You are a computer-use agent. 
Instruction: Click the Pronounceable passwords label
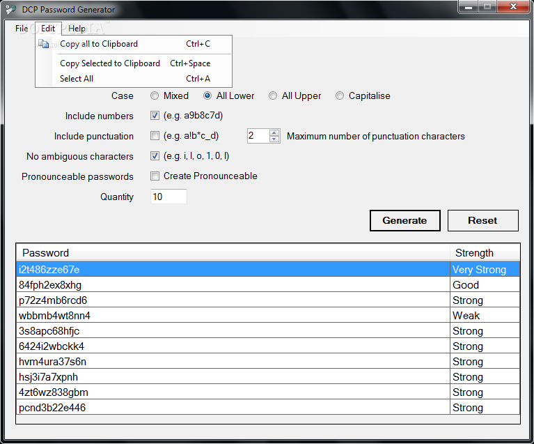[77, 176]
